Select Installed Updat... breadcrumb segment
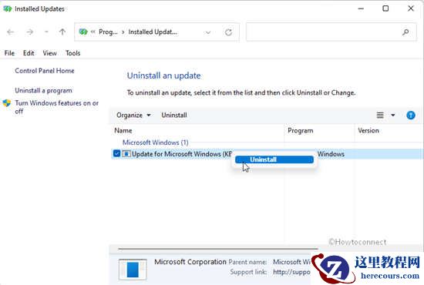 coord(153,32)
